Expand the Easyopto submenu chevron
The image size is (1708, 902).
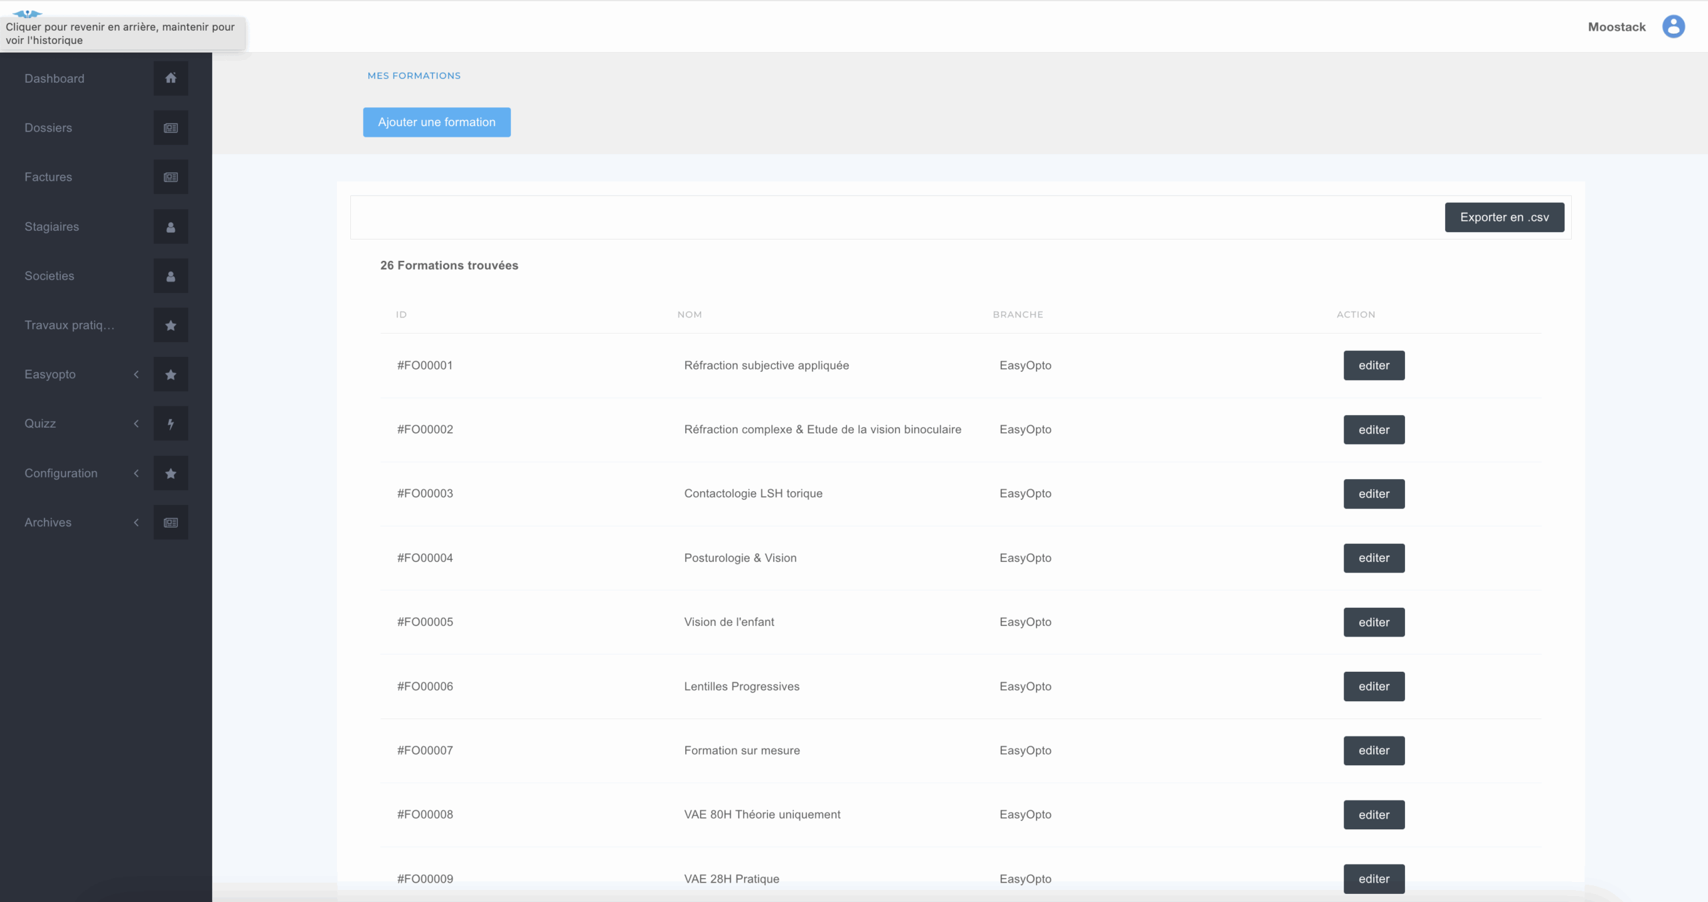pyautogui.click(x=136, y=374)
